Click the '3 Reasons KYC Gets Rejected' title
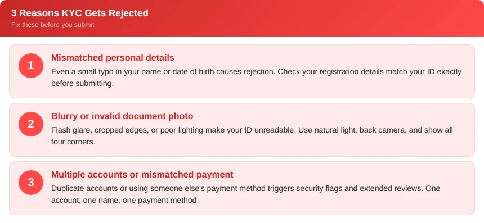 (80, 13)
